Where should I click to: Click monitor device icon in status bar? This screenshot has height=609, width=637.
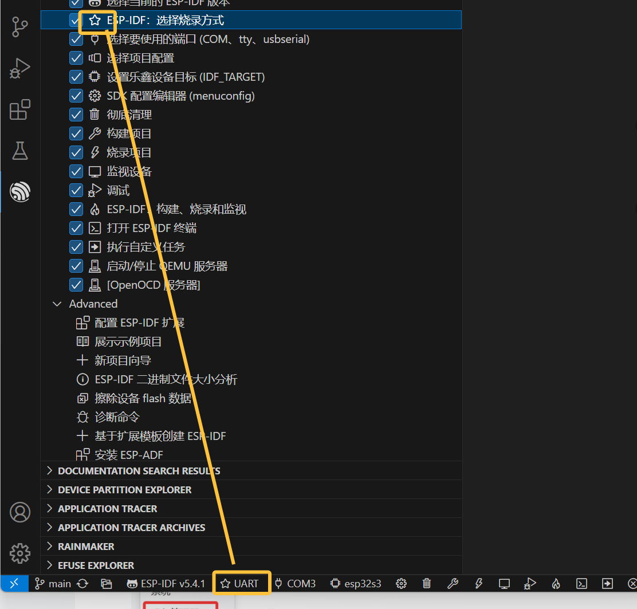504,584
